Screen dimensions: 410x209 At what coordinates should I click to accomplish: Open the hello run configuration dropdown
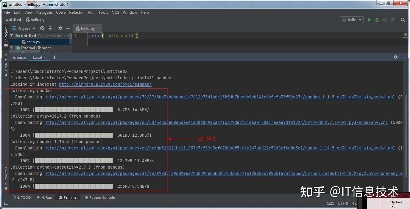(x=352, y=19)
